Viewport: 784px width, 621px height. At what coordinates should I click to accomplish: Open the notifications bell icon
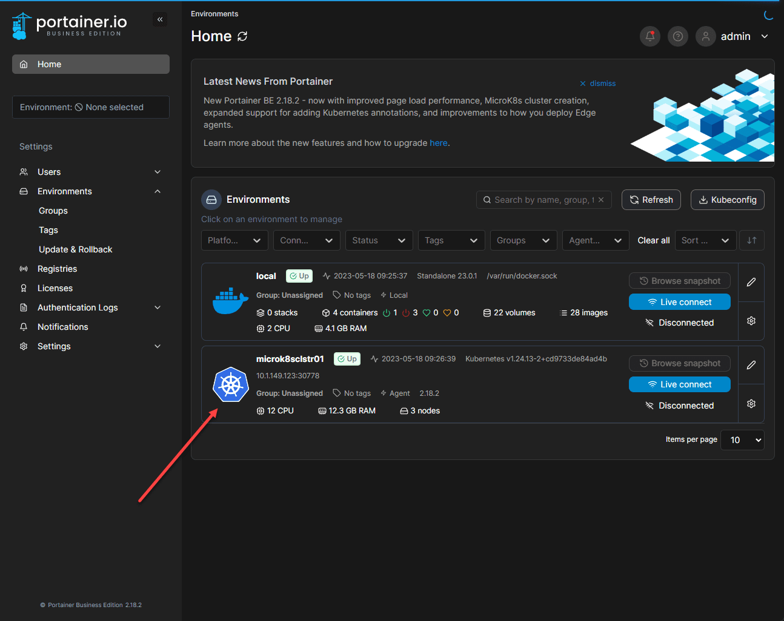pos(649,36)
